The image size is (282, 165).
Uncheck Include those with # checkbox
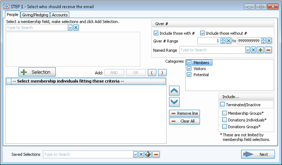(156, 33)
